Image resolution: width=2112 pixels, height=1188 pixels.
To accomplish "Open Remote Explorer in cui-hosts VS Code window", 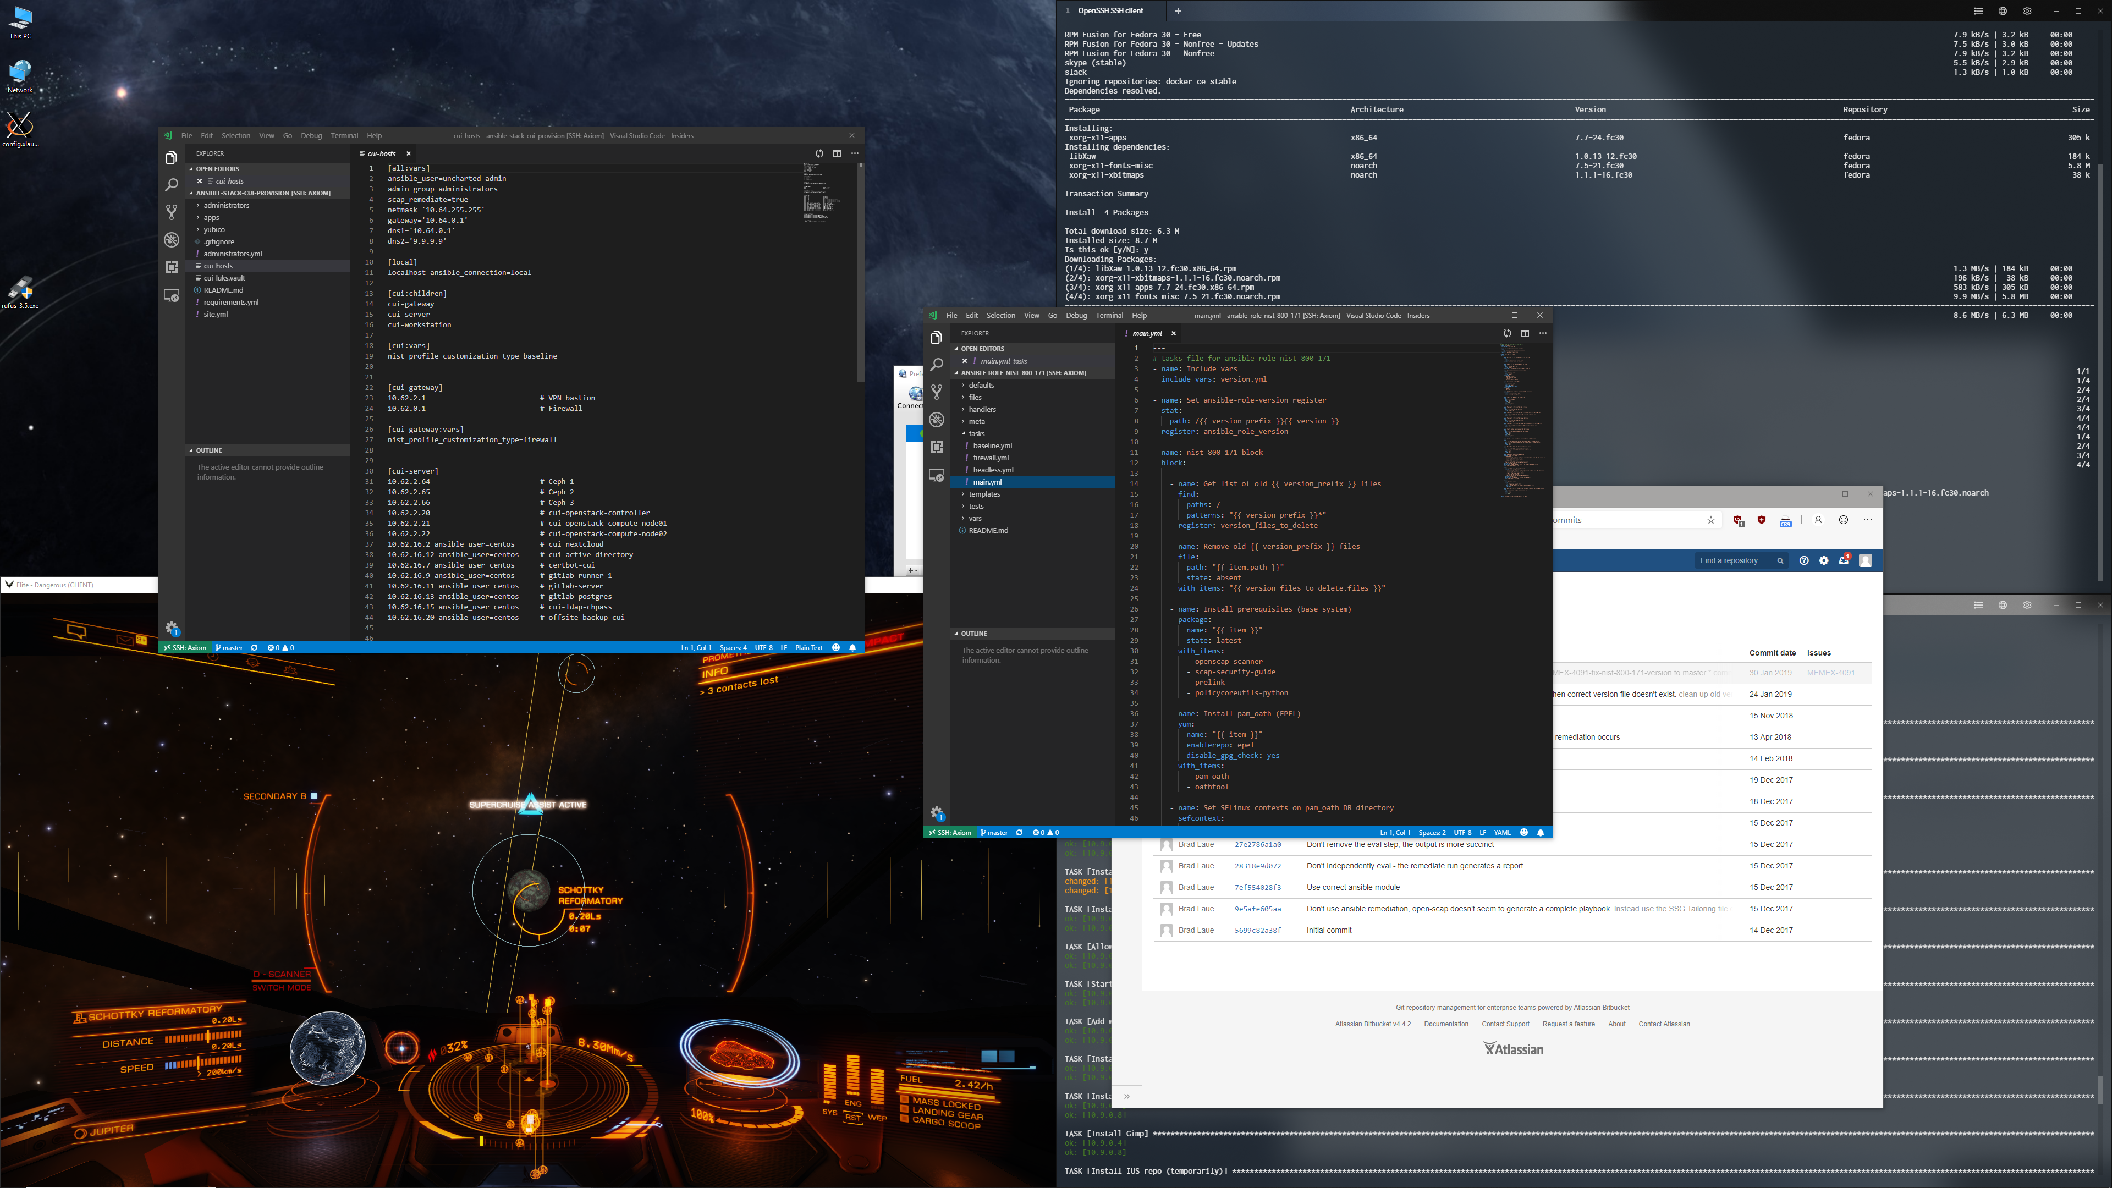I will (x=172, y=295).
